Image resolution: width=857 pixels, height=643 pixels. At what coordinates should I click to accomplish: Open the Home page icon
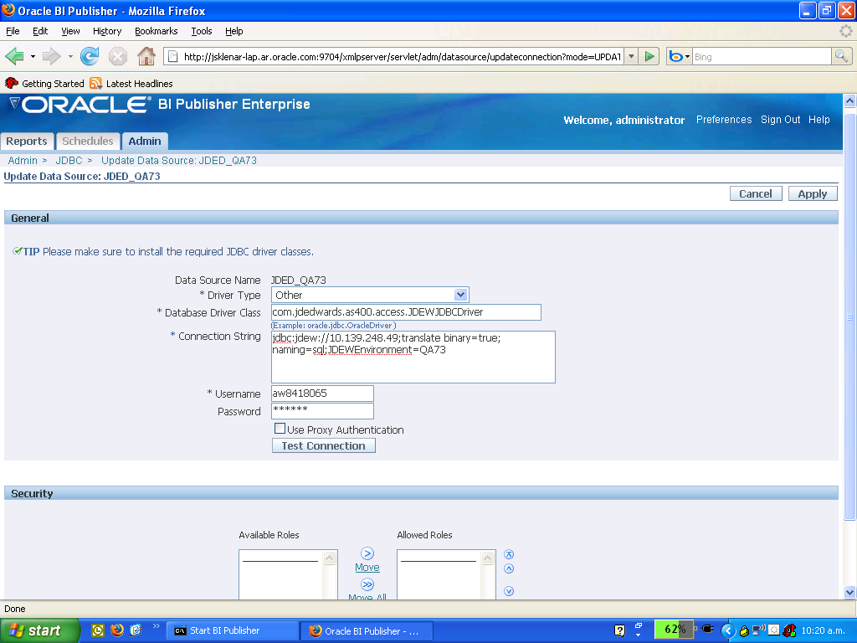coord(146,56)
